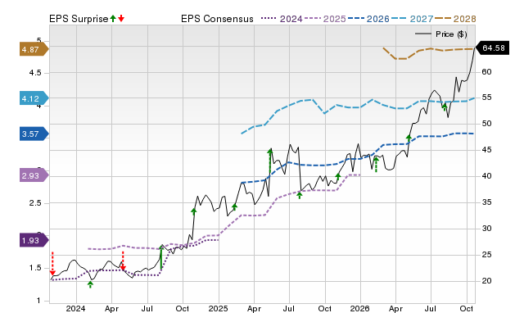This screenshot has height=313, width=524.
Task: Click the dark purple 1.93 estimate tag
Action: [x=34, y=240]
